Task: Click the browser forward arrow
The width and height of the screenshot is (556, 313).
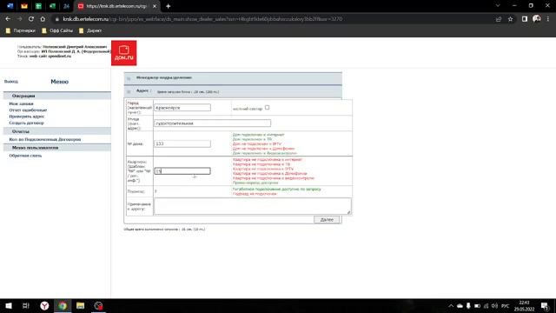Action: (19, 19)
